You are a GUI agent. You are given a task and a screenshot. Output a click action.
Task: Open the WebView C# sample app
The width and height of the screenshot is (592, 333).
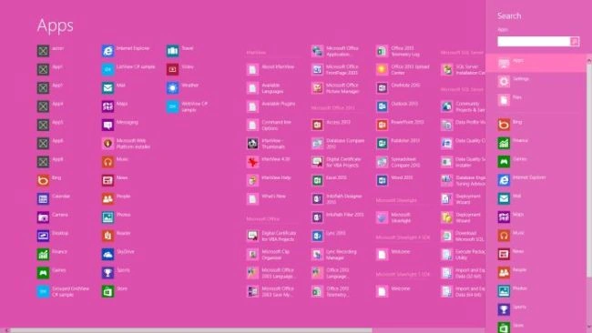[188, 106]
